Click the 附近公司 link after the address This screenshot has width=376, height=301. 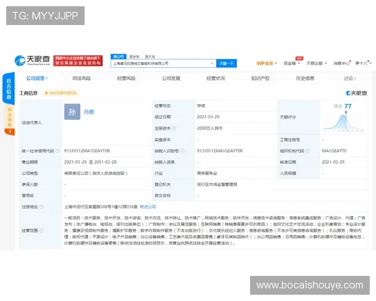[148, 207]
